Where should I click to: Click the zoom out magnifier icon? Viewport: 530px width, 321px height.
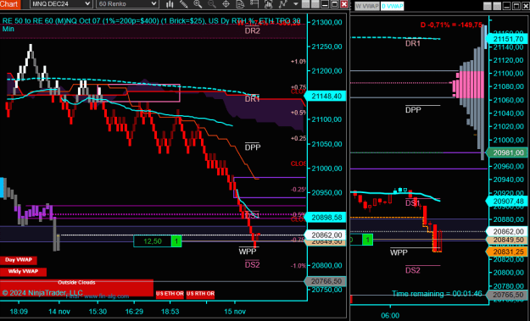[x=212, y=4]
